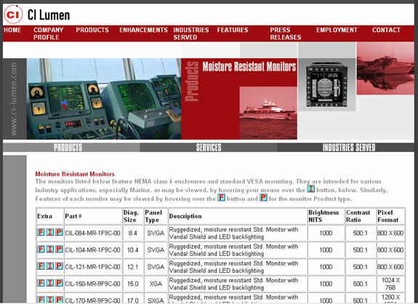Open the top PRODUCTS nav item

pyautogui.click(x=92, y=30)
